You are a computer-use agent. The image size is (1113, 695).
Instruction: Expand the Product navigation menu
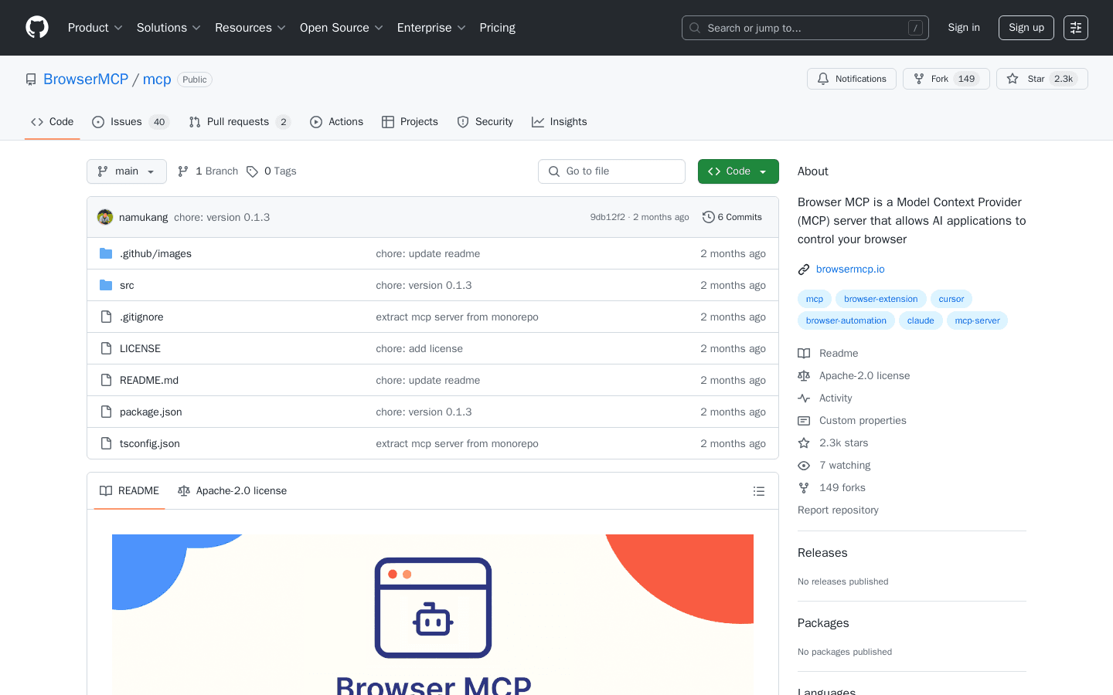[x=94, y=27]
